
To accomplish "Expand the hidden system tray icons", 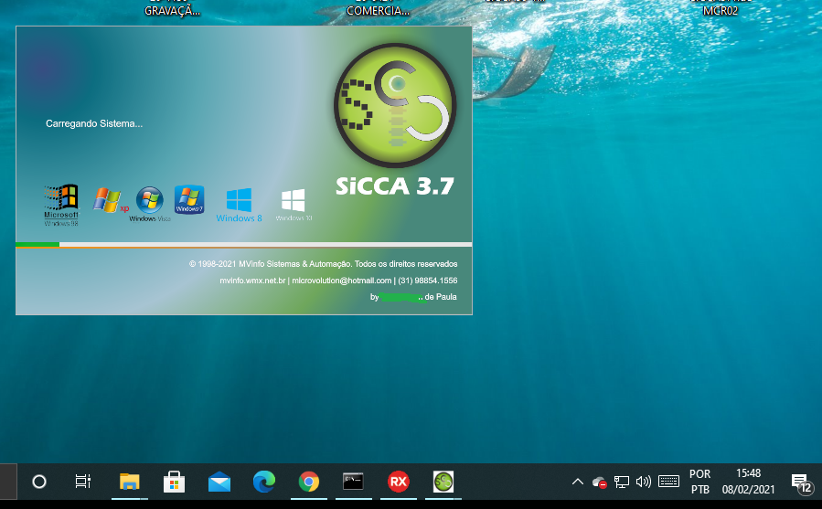I will tap(577, 482).
